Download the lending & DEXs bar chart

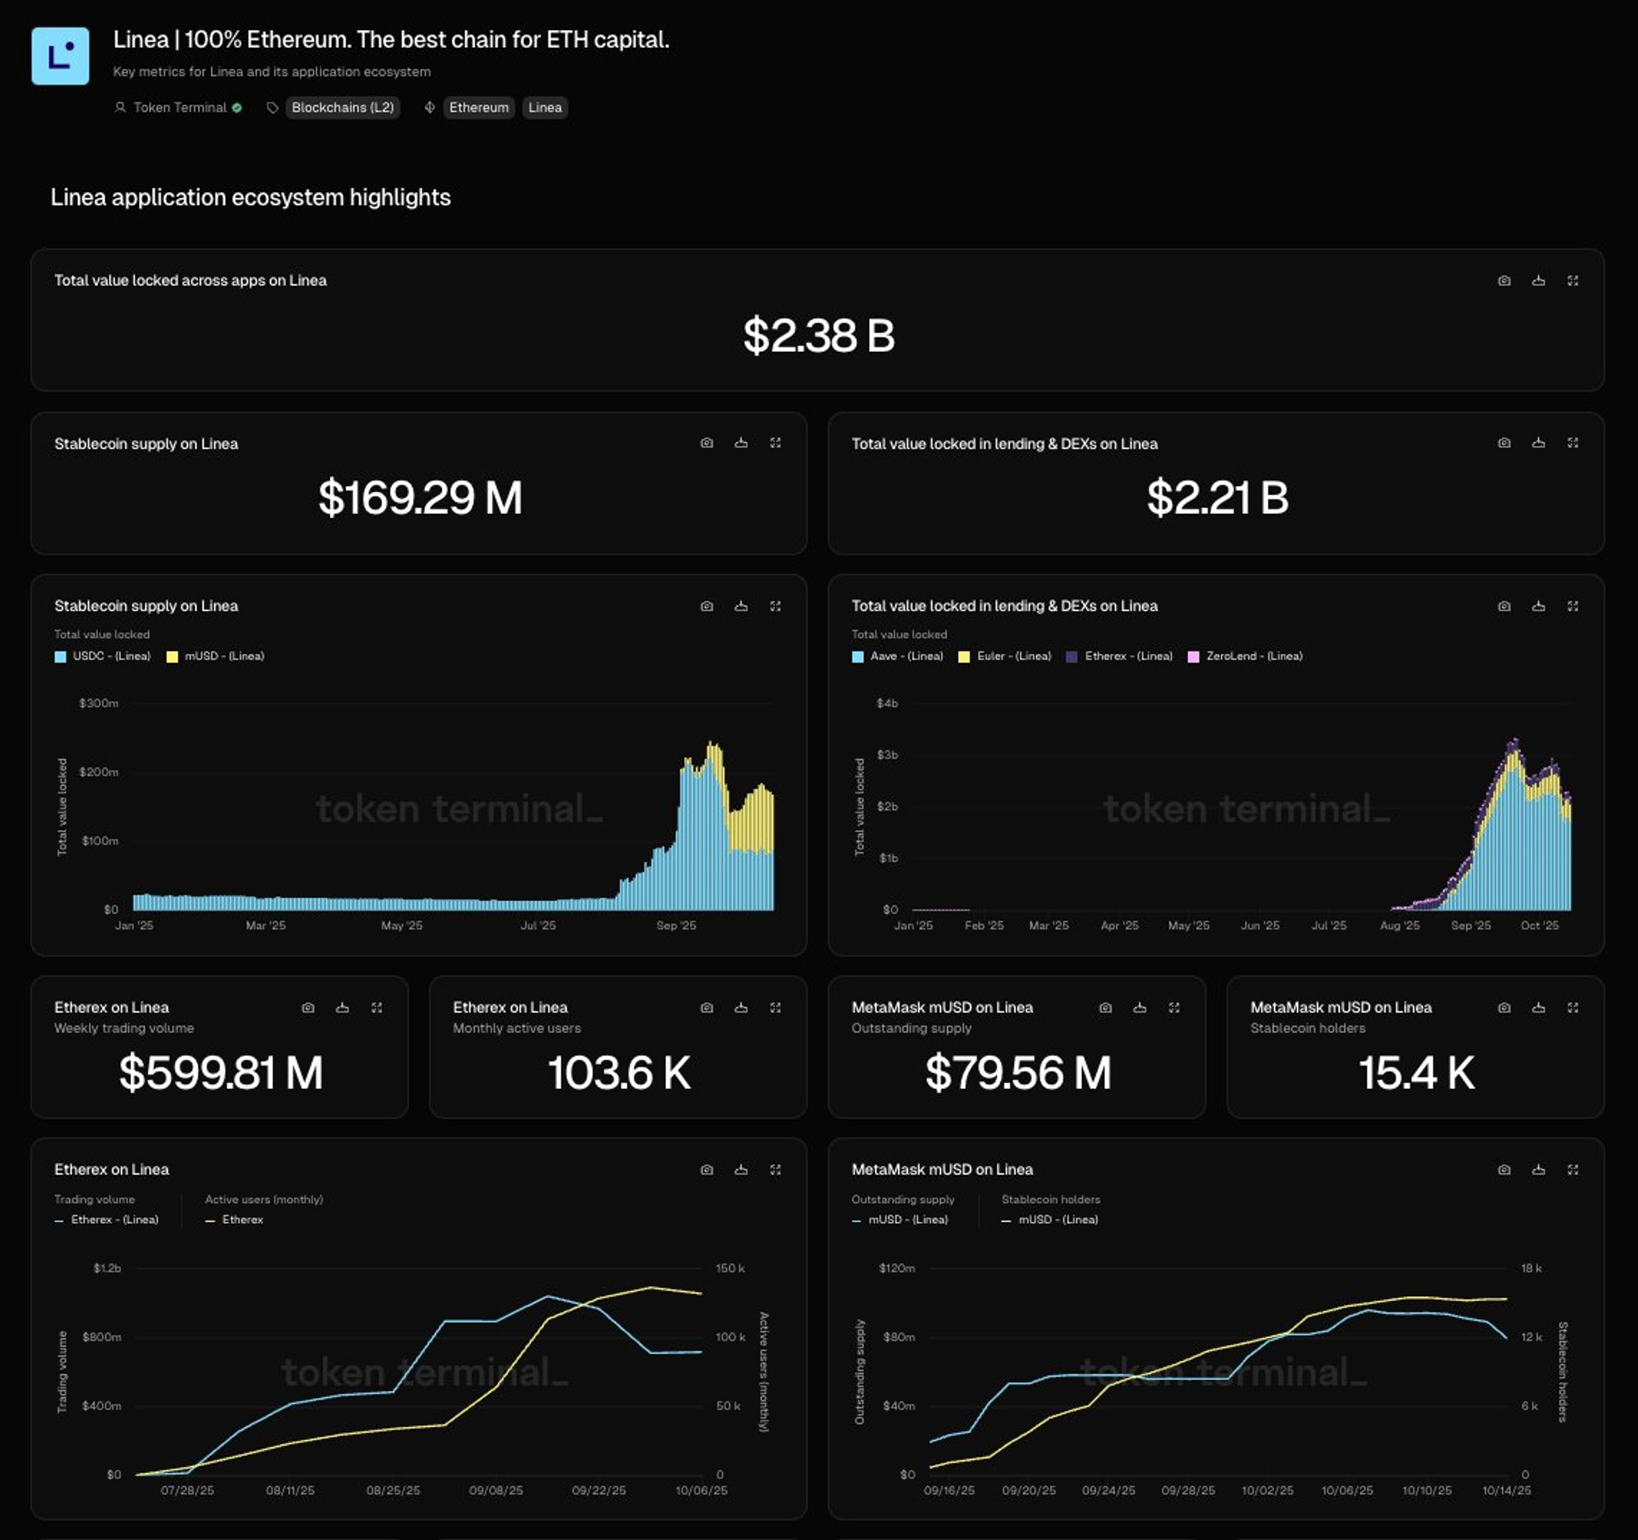[1537, 606]
